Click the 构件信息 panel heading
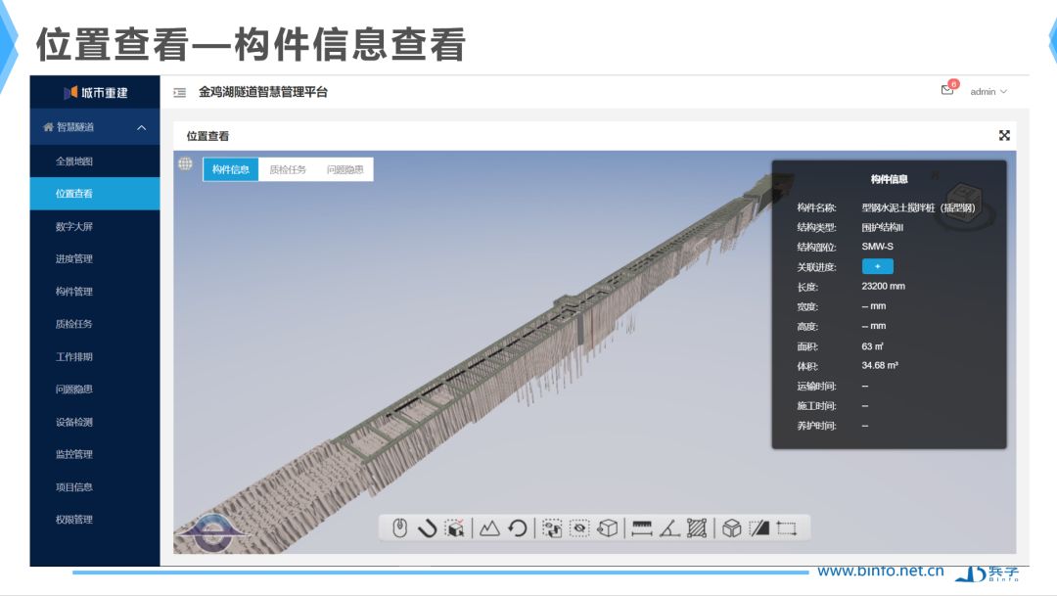Screen dimensions: 1057x596 tap(889, 179)
